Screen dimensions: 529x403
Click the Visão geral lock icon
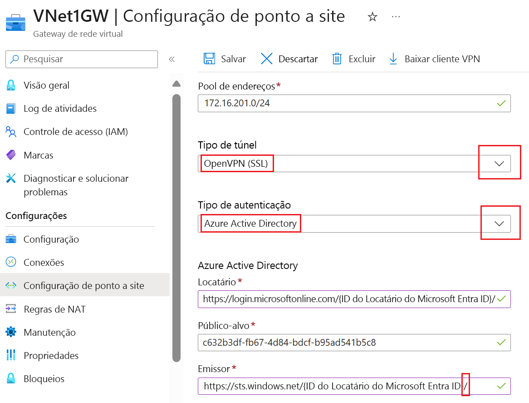11,85
